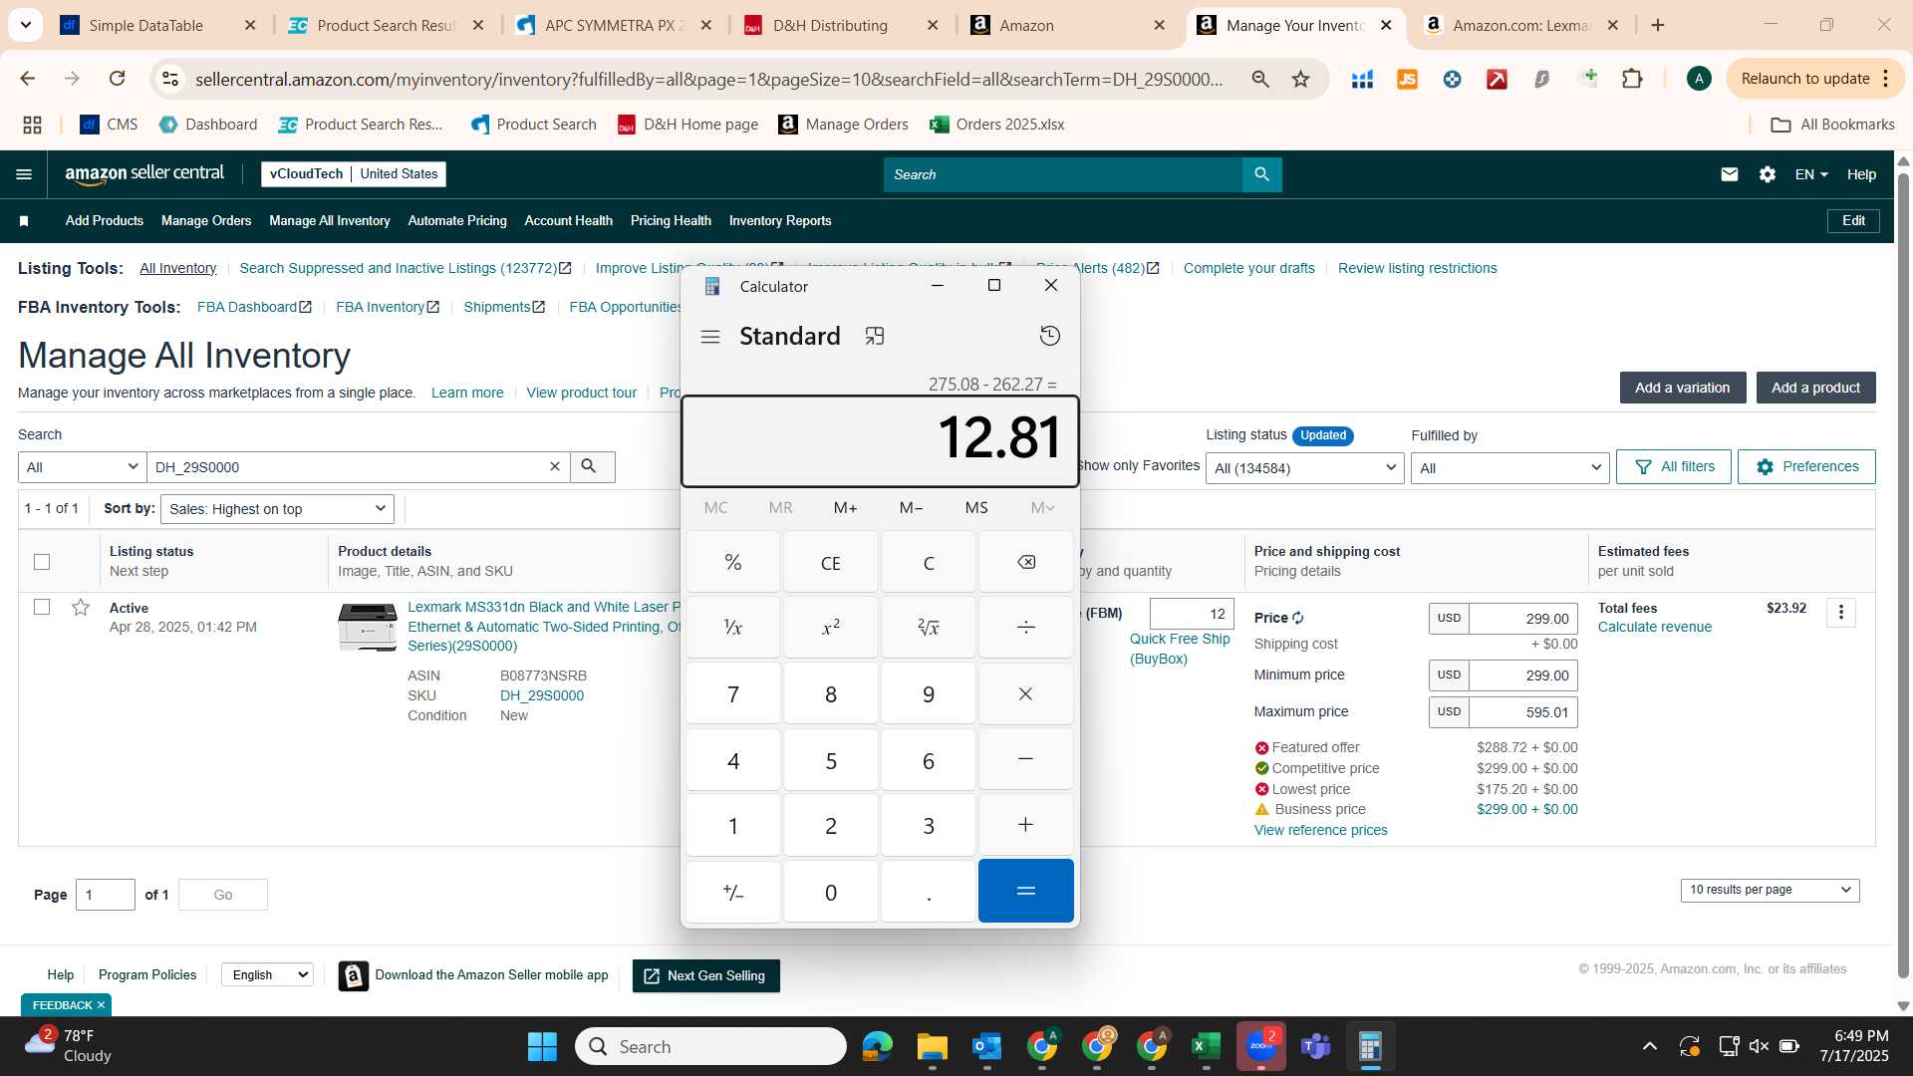Image resolution: width=1913 pixels, height=1076 pixels.
Task: Open Calculator history icon
Action: [1049, 336]
